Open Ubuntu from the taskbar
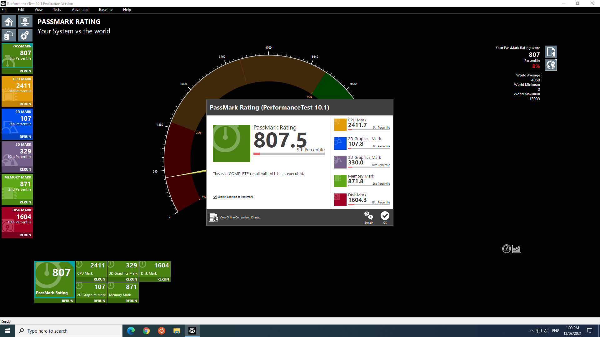The image size is (600, 337). click(162, 331)
